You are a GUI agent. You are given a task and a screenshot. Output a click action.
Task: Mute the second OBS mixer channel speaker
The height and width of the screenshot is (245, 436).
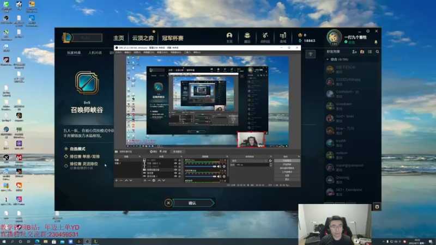(219, 176)
